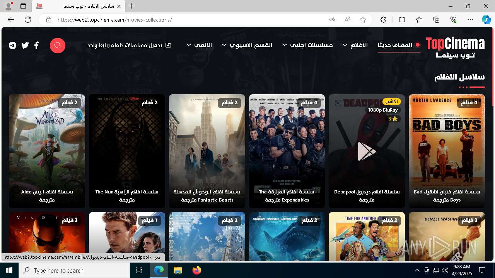Image resolution: width=495 pixels, height=278 pixels.
Task: Click the Edge icon on taskbar
Action: pos(159,270)
